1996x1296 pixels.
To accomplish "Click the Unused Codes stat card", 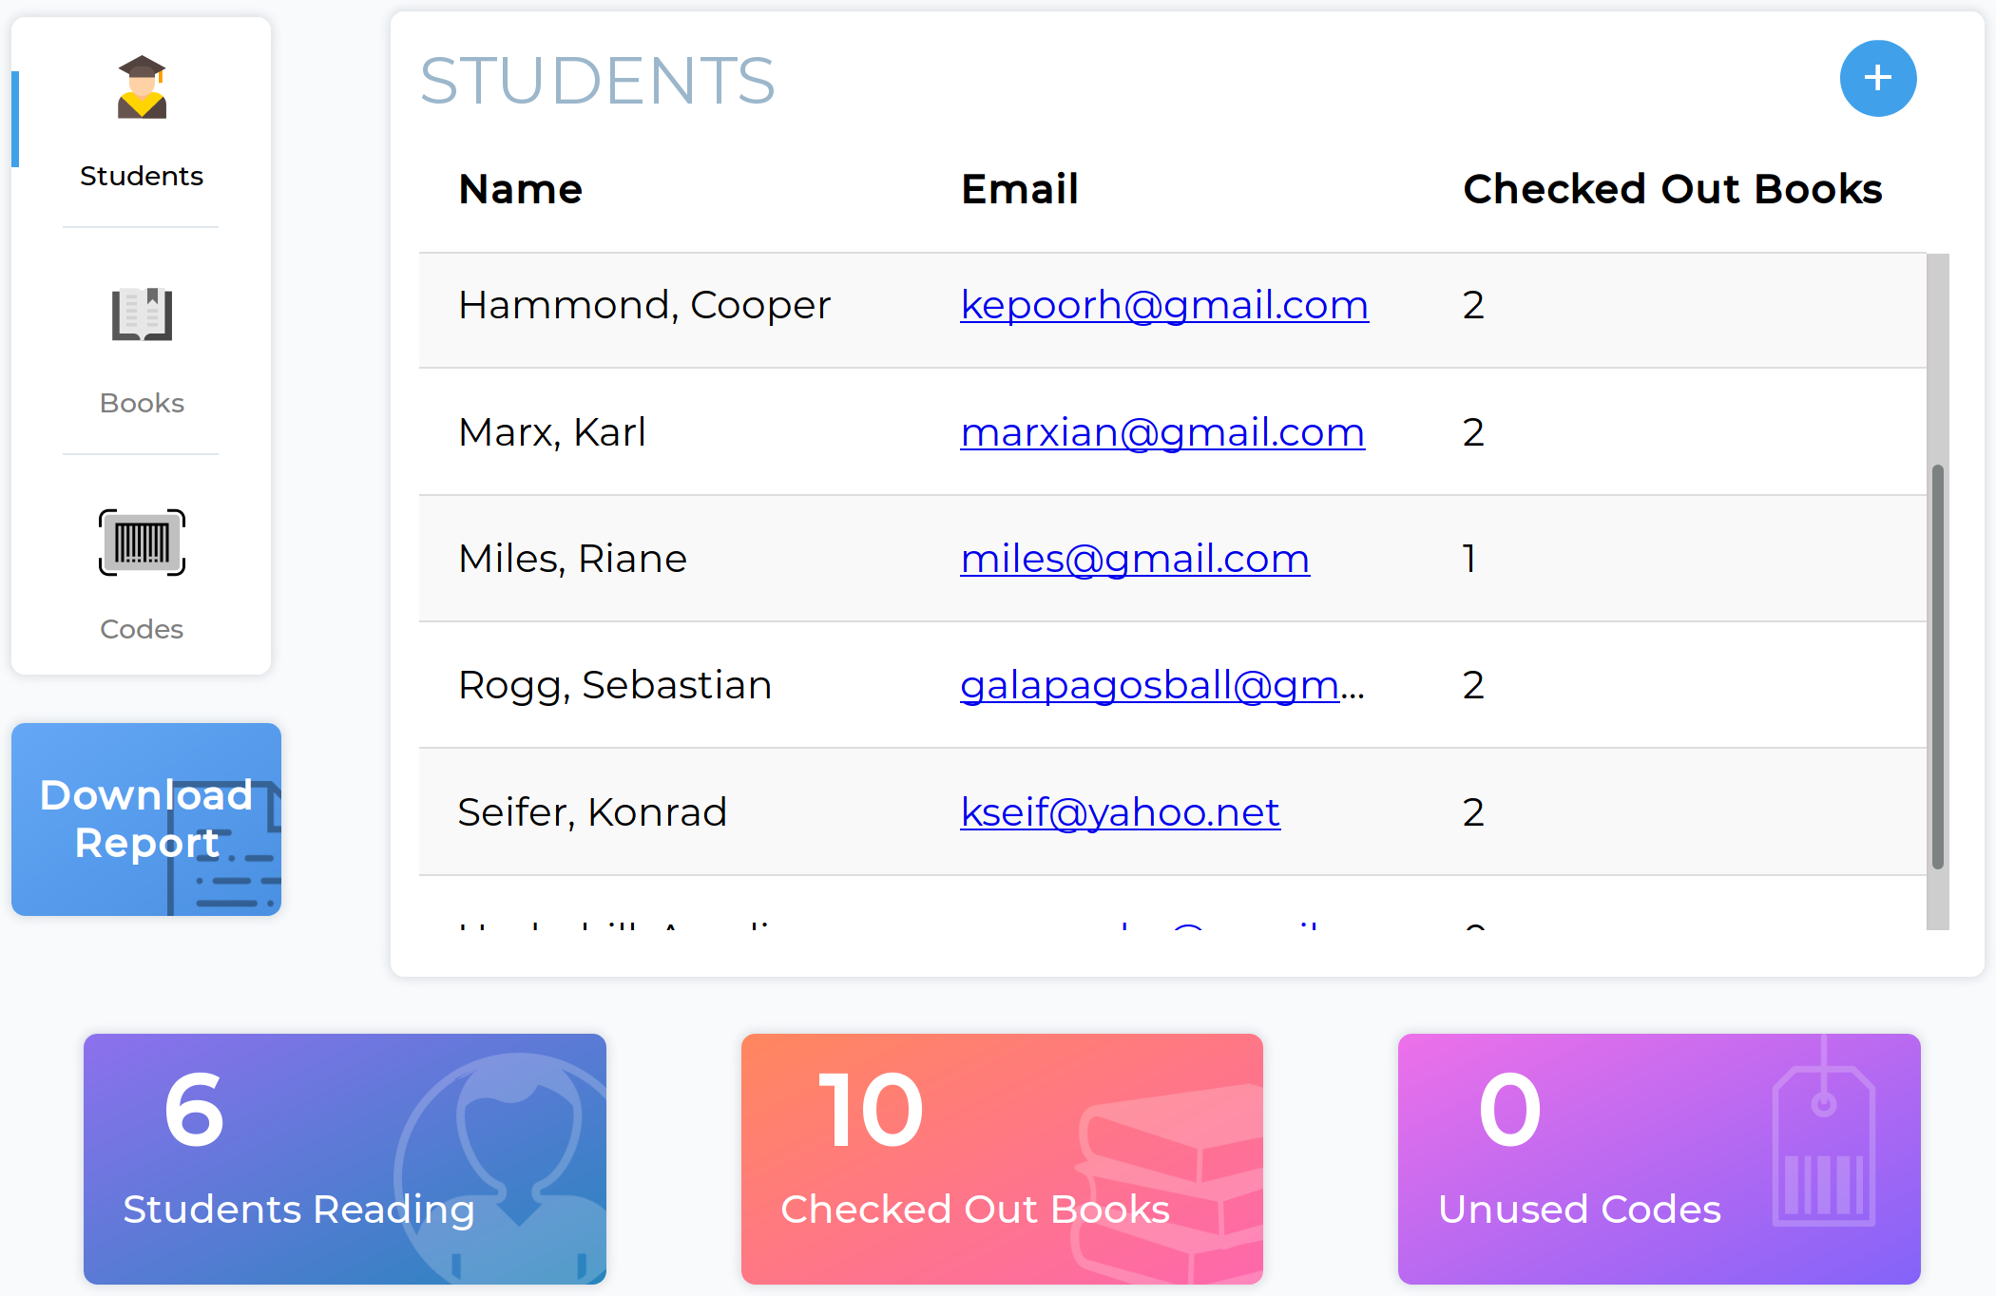I will pos(1659,1158).
